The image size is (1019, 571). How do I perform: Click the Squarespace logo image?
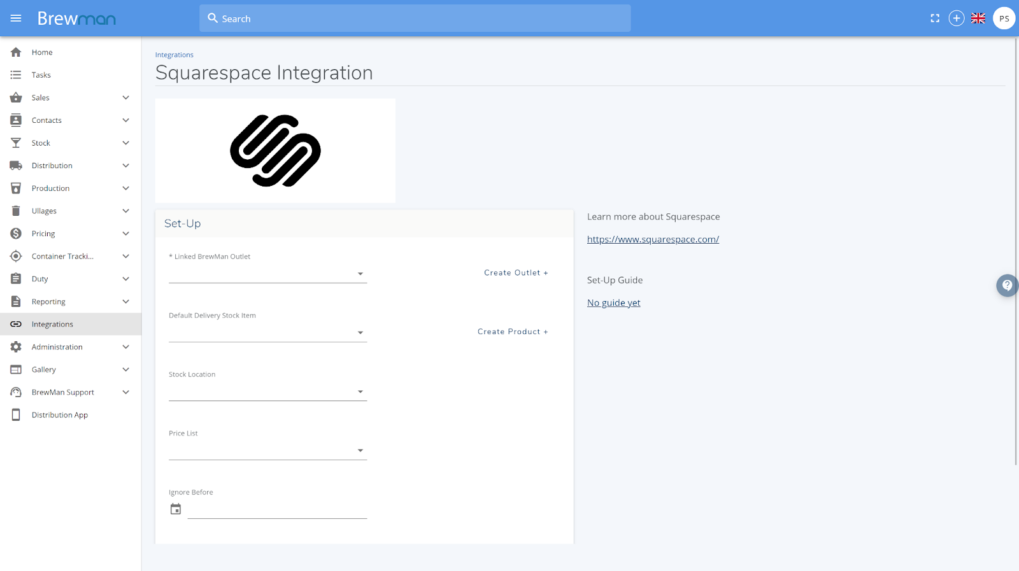point(275,151)
